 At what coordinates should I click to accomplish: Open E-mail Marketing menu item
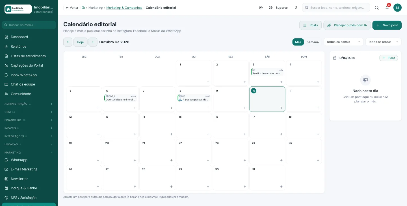point(29,169)
